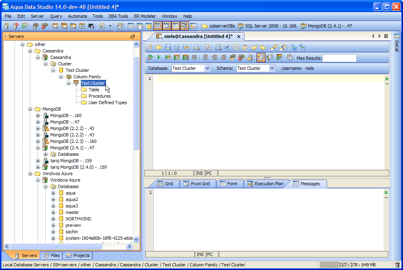The width and height of the screenshot is (403, 270).
Task: Click the Copy icon in editor toolbar
Action: (x=236, y=48)
